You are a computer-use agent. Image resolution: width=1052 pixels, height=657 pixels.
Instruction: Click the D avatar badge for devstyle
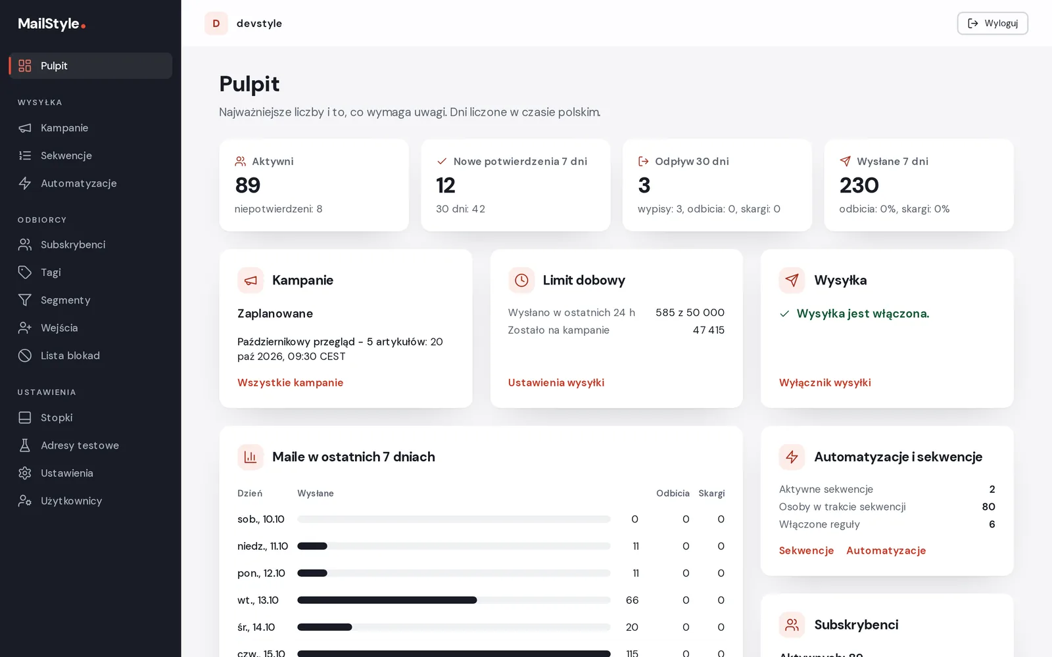coord(216,24)
